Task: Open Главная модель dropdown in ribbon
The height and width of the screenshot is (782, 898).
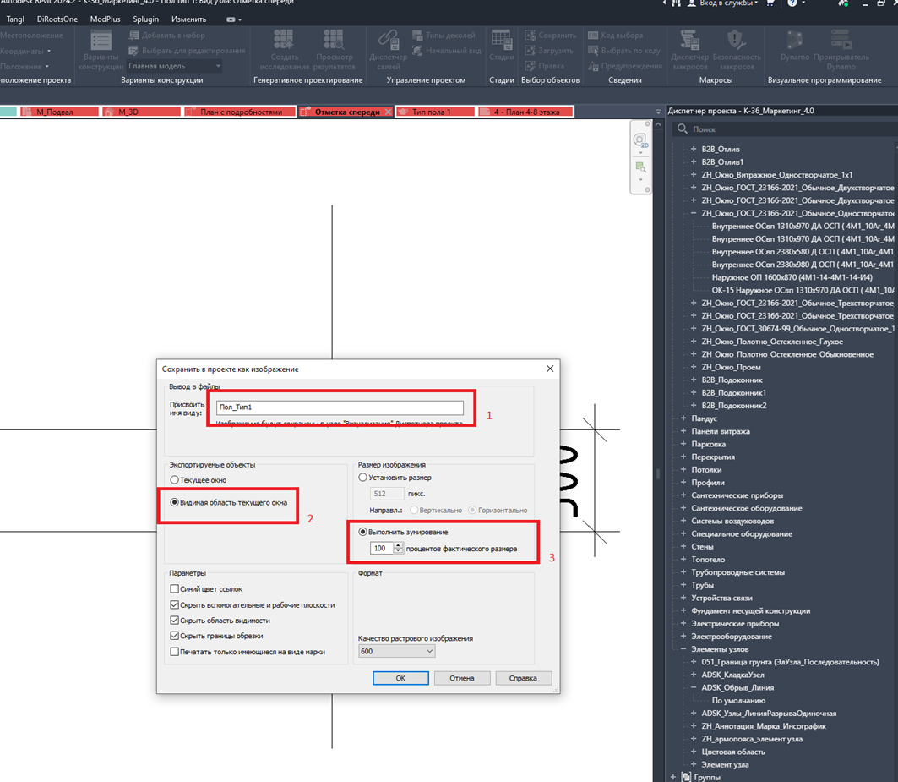Action: pos(174,67)
